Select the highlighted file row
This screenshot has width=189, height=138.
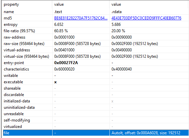pos(95,133)
